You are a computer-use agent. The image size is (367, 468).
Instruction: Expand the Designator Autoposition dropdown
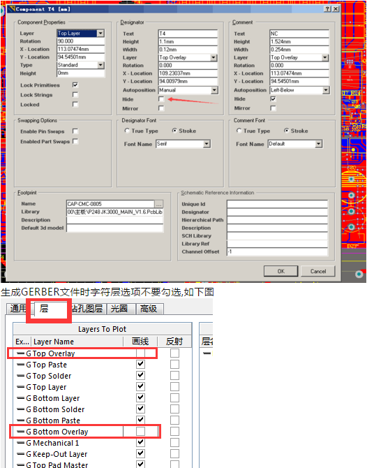(x=214, y=90)
